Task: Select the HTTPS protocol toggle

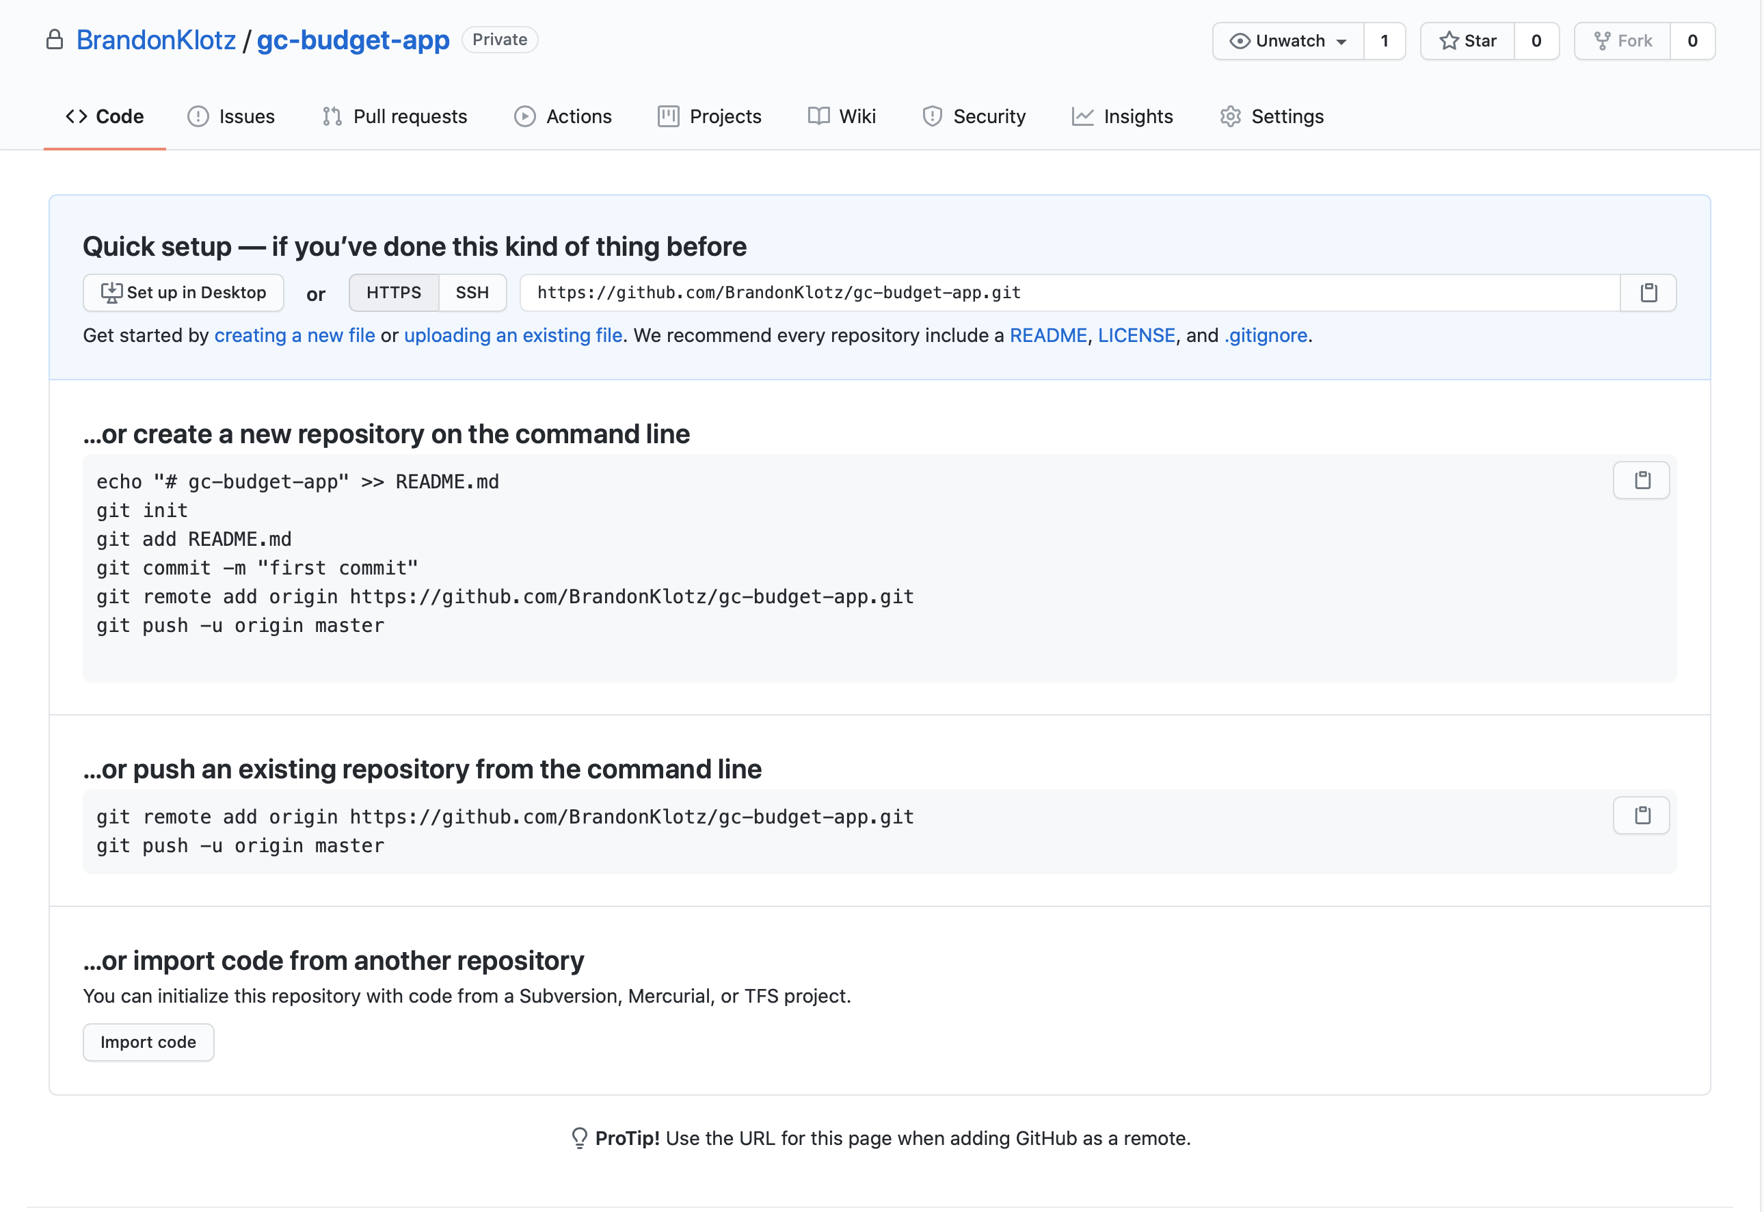Action: 393,292
